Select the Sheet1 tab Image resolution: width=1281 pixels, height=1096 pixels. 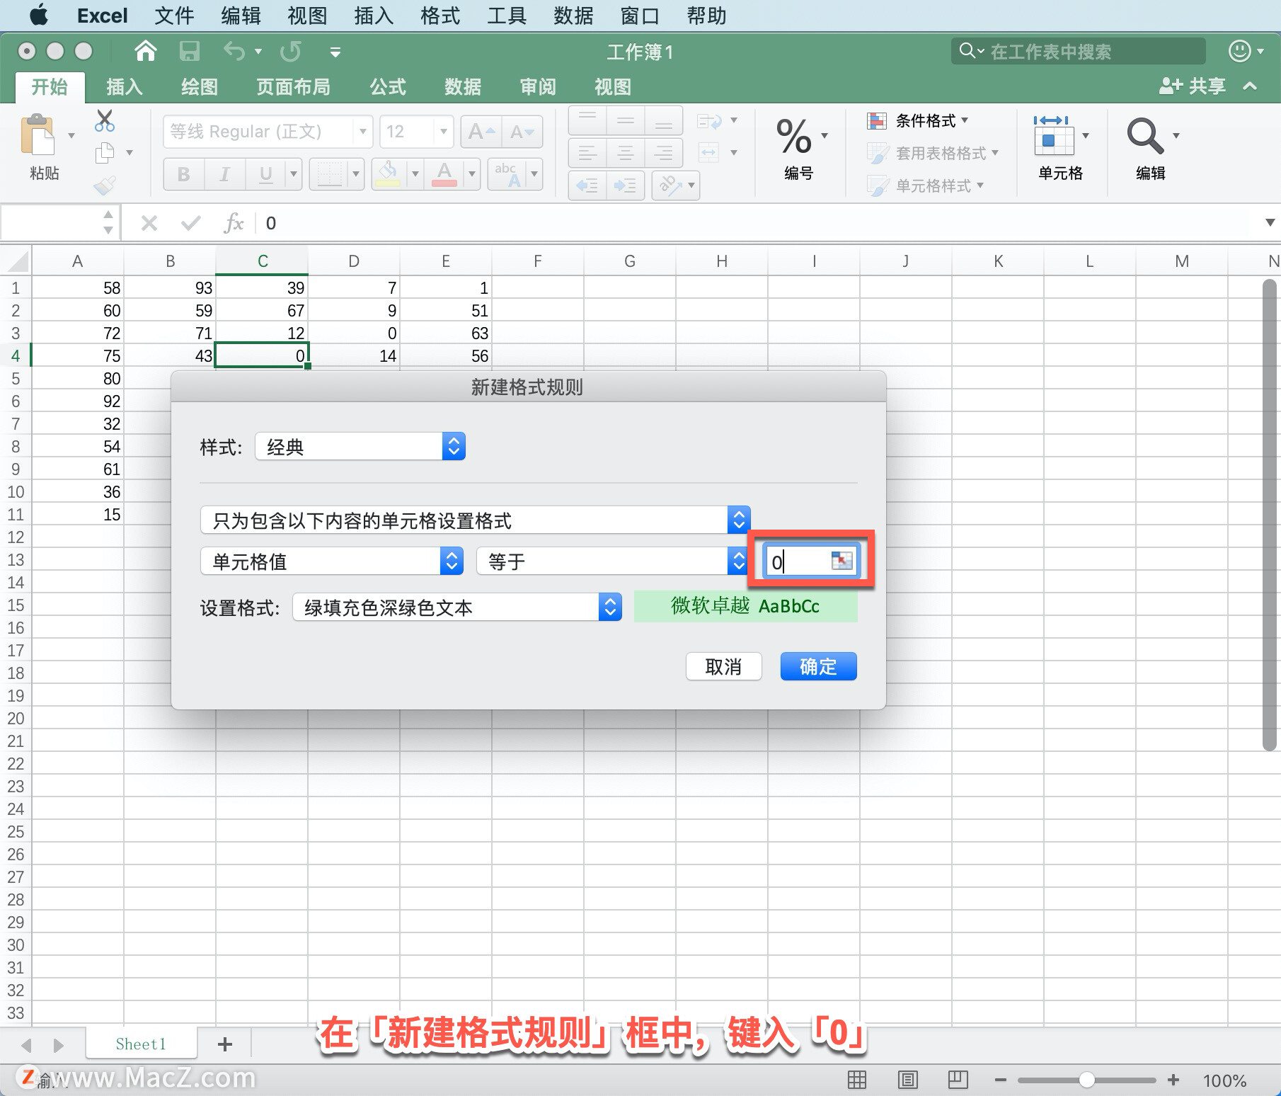(141, 1044)
